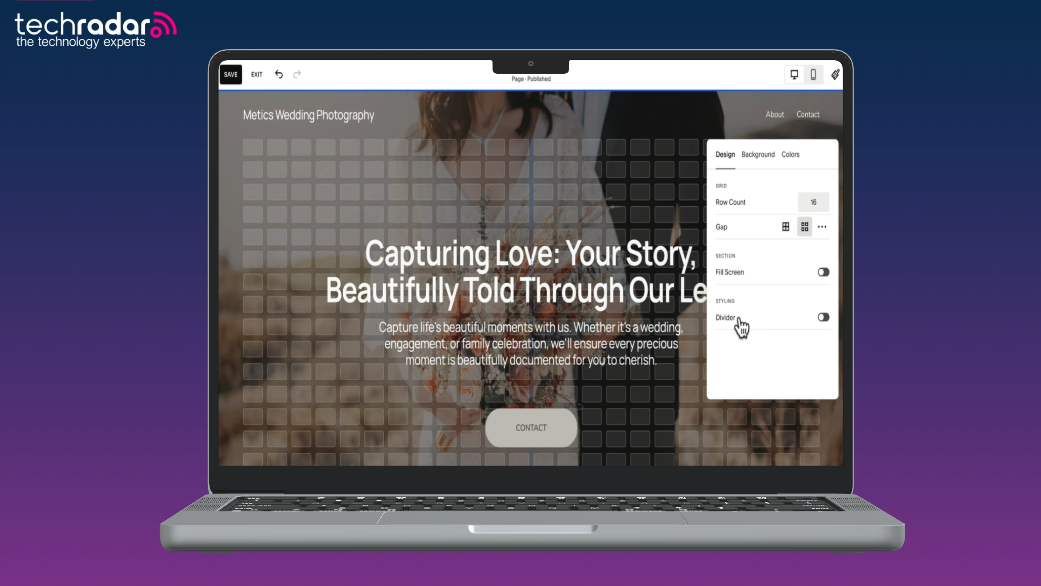Click the EXIT button

pyautogui.click(x=256, y=74)
